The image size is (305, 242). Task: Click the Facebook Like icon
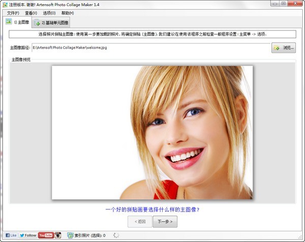[11, 235]
